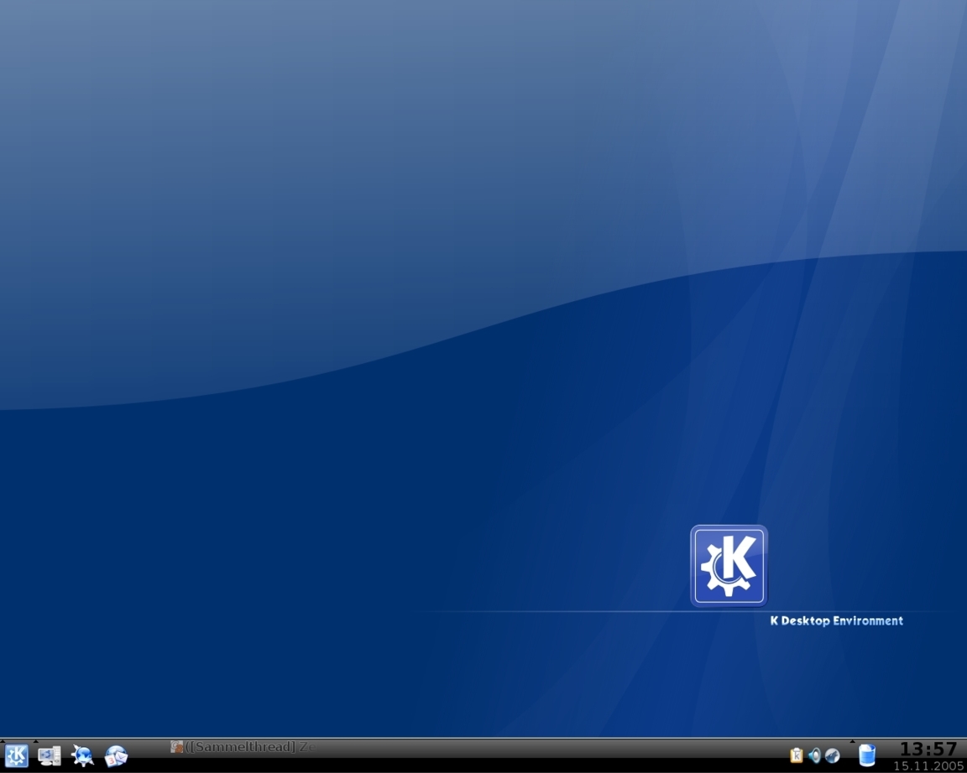Screen dimensions: 967x773
Task: Click the KMix volume speaker icon
Action: [815, 755]
